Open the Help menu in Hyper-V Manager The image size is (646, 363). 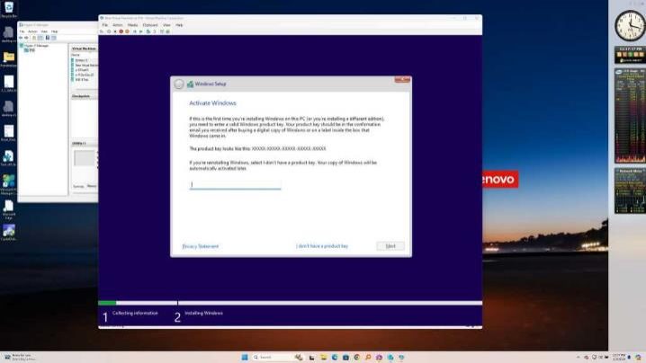pyautogui.click(x=54, y=31)
